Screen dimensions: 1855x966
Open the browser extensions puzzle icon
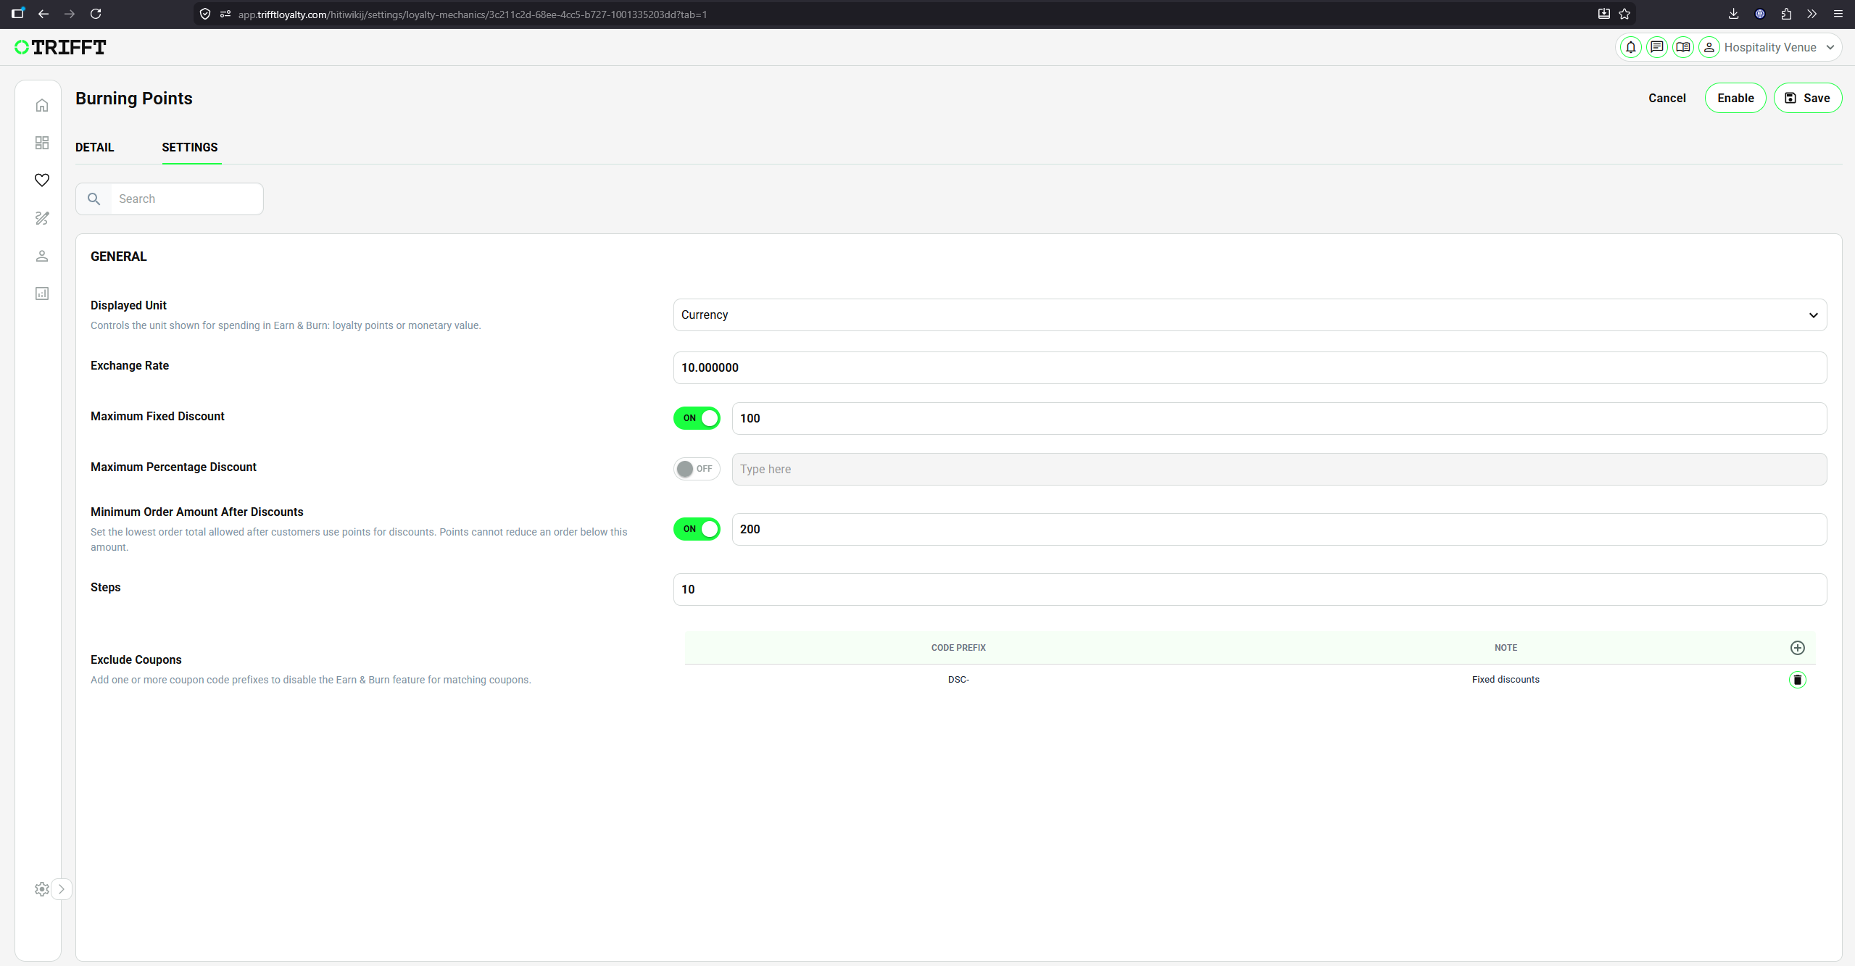pyautogui.click(x=1786, y=14)
